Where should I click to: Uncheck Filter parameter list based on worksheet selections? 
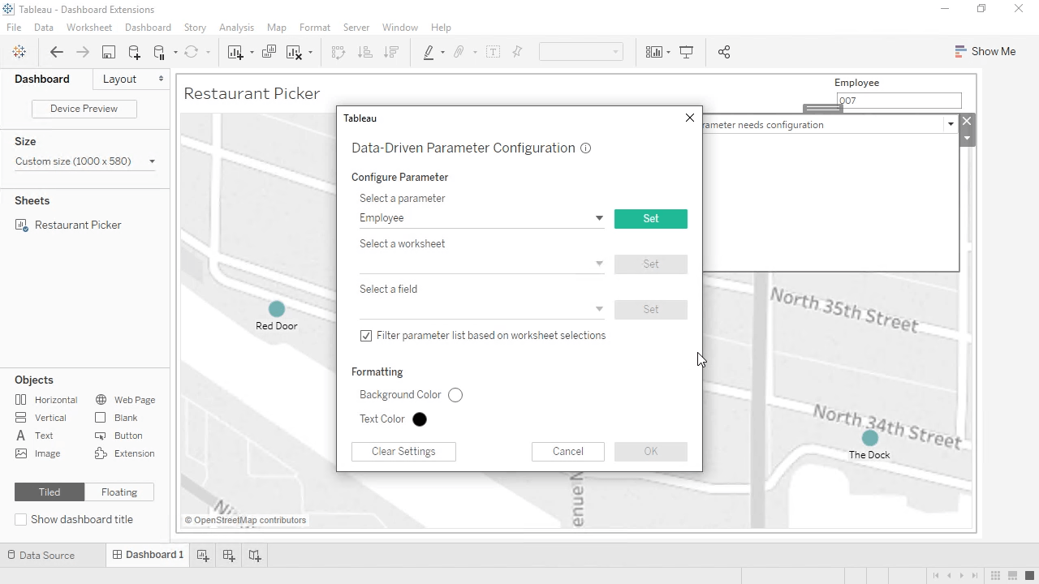(366, 336)
